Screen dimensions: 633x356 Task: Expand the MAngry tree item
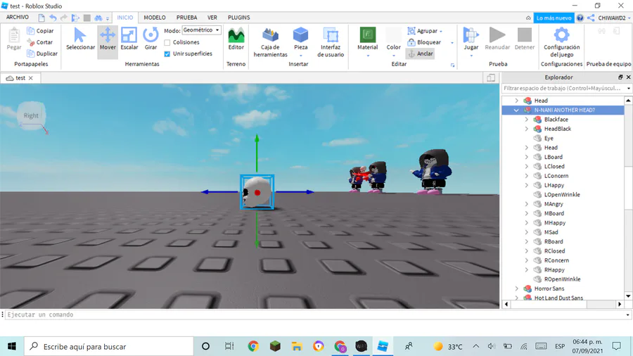click(x=526, y=204)
